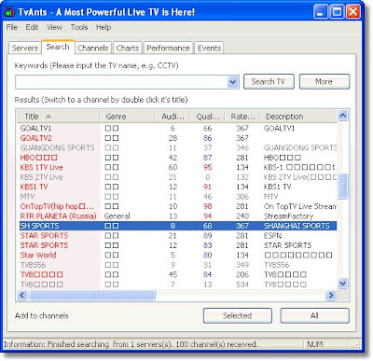The height and width of the screenshot is (361, 373).
Task: Click the More button
Action: point(325,81)
